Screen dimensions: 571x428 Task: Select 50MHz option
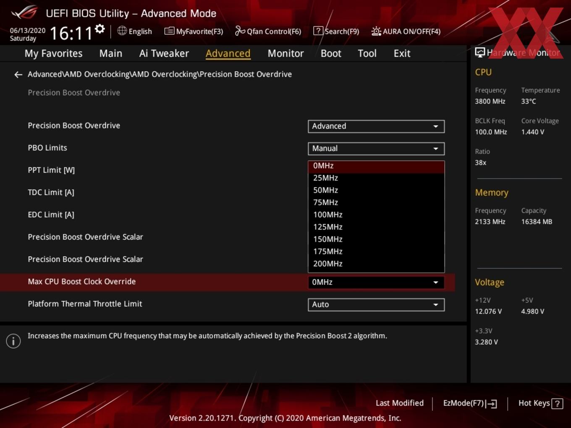[x=376, y=190]
